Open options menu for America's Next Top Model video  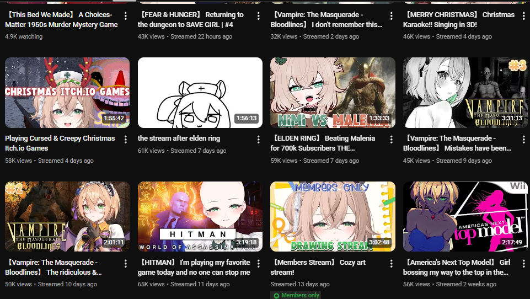(x=523, y=263)
